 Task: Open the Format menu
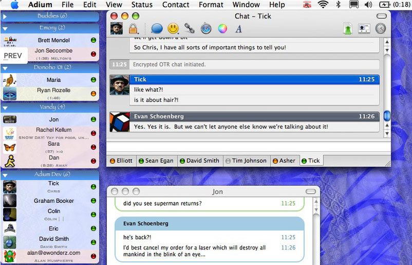[x=211, y=5]
